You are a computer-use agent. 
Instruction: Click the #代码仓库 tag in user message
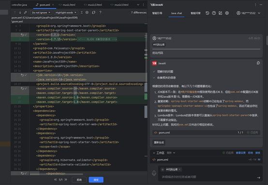[159, 45]
